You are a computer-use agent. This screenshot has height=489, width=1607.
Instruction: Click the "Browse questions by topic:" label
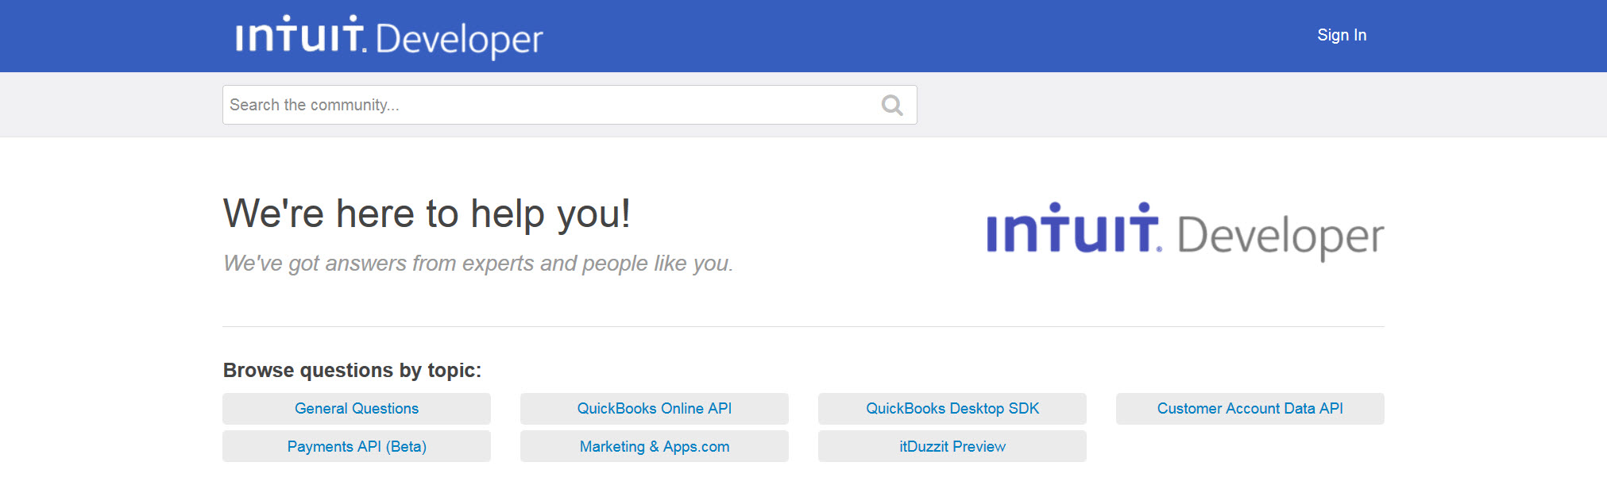[x=352, y=370]
